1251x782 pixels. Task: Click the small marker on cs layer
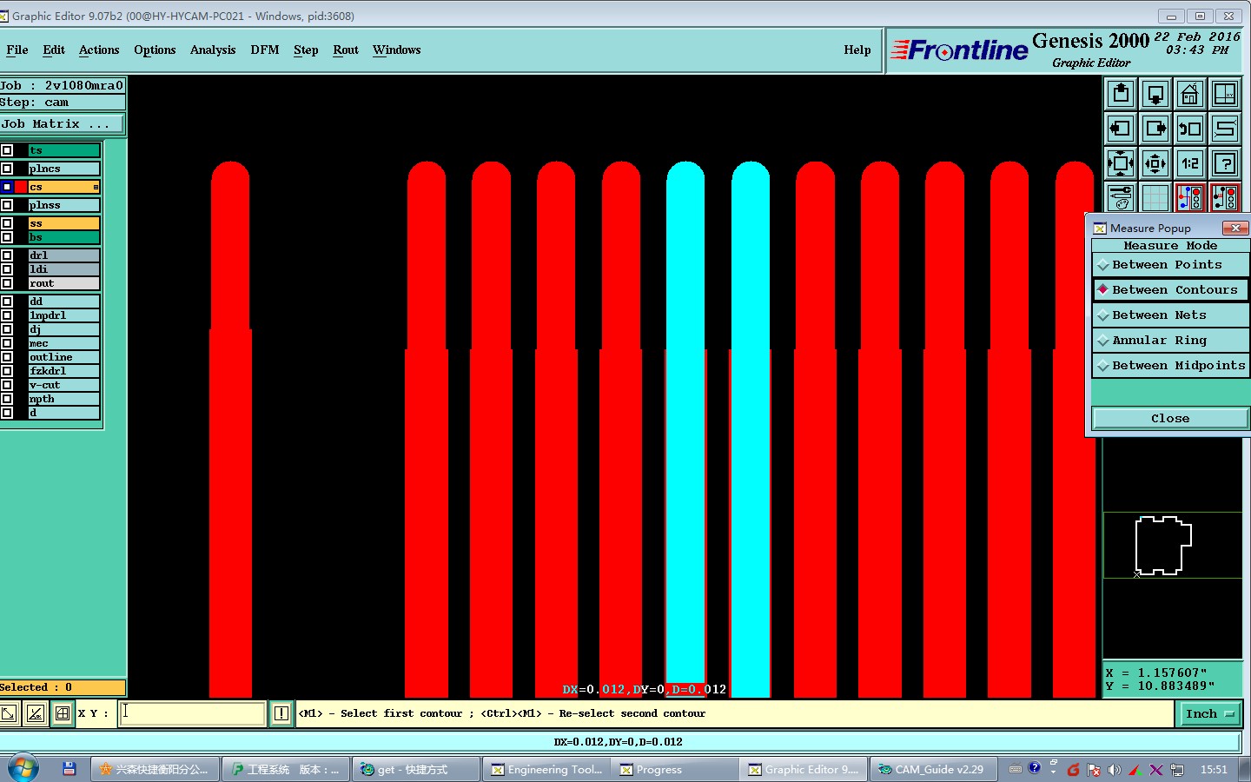click(x=96, y=187)
